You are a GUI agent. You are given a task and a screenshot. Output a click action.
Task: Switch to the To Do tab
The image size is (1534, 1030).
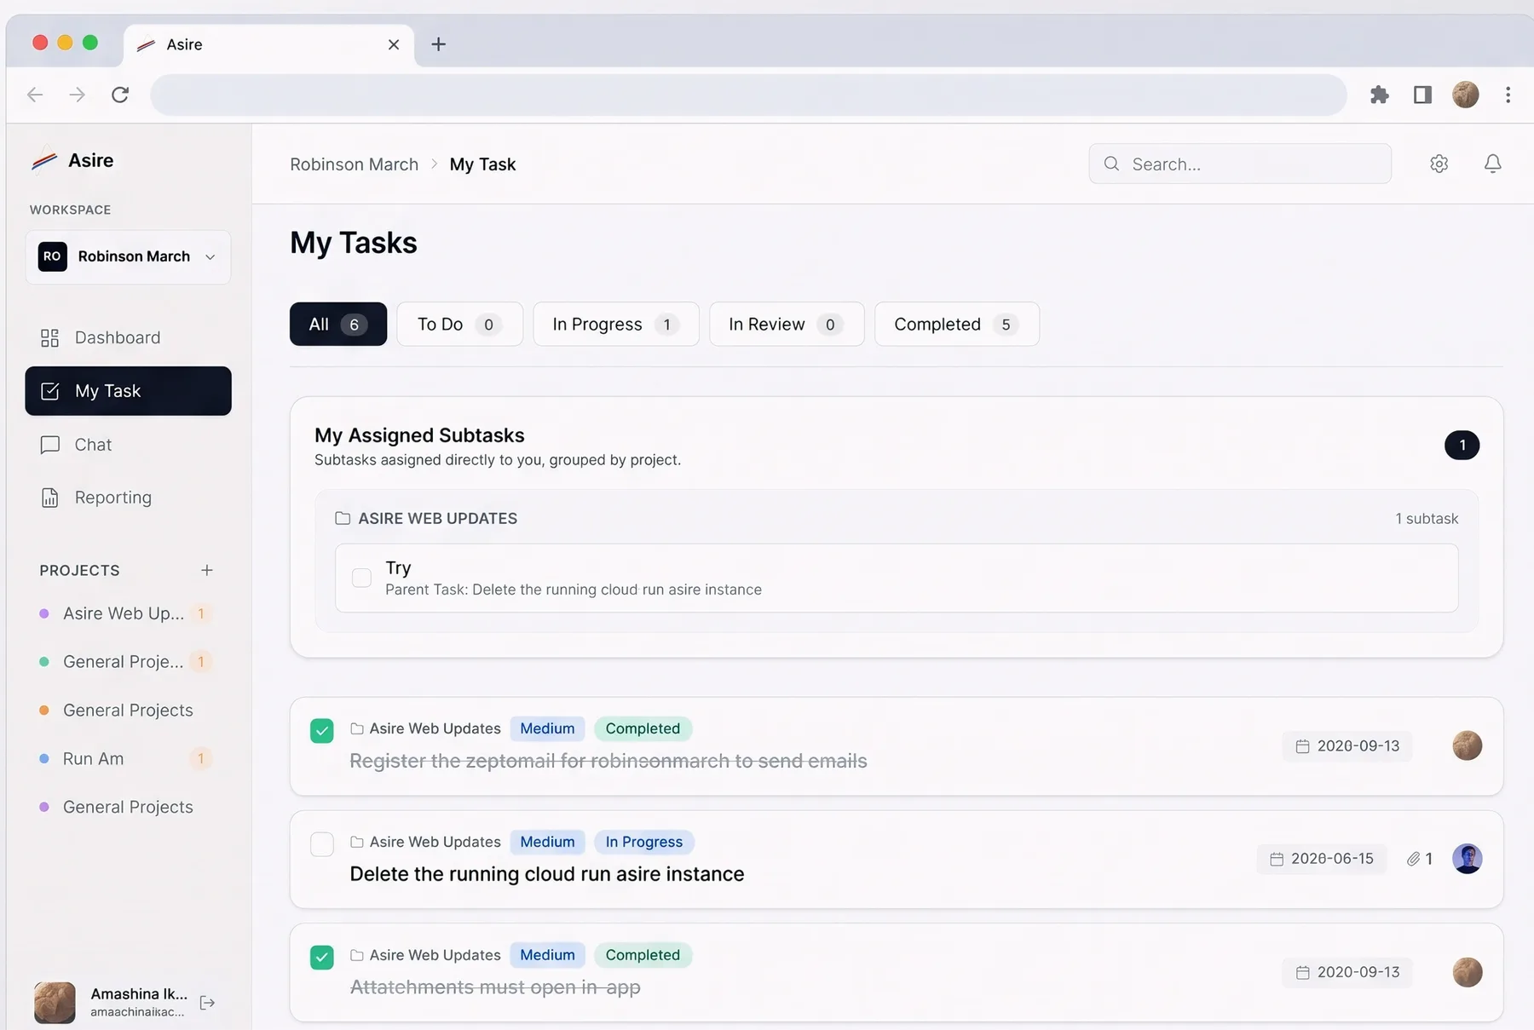point(459,324)
